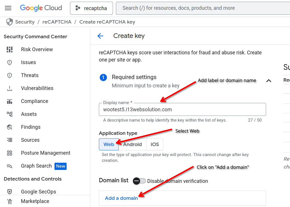Open reCAPTCHA breadcrumb link

coord(57,22)
